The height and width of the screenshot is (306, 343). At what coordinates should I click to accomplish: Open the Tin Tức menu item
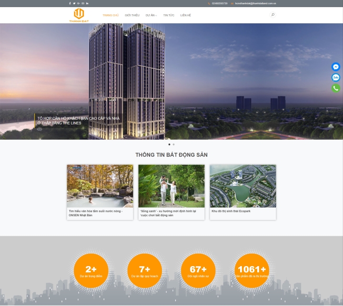(169, 15)
